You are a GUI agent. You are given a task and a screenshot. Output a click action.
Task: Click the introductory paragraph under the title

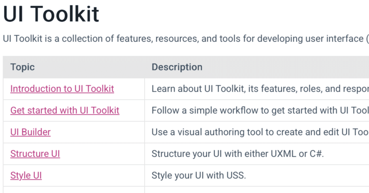click(x=173, y=39)
